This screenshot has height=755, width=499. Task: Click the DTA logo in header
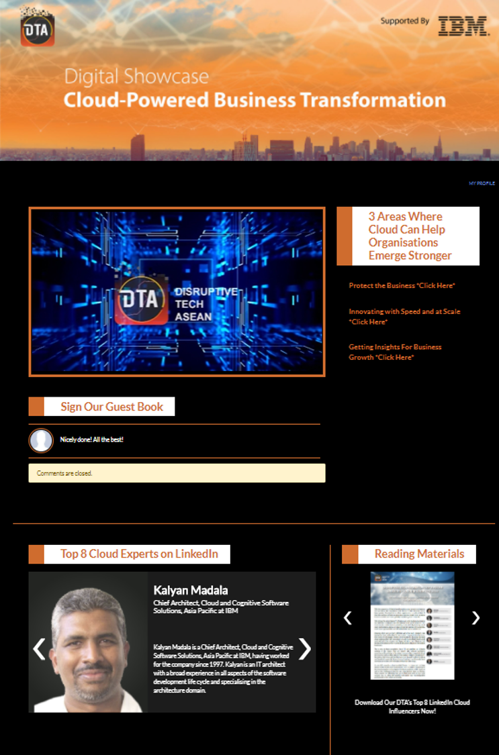[37, 27]
